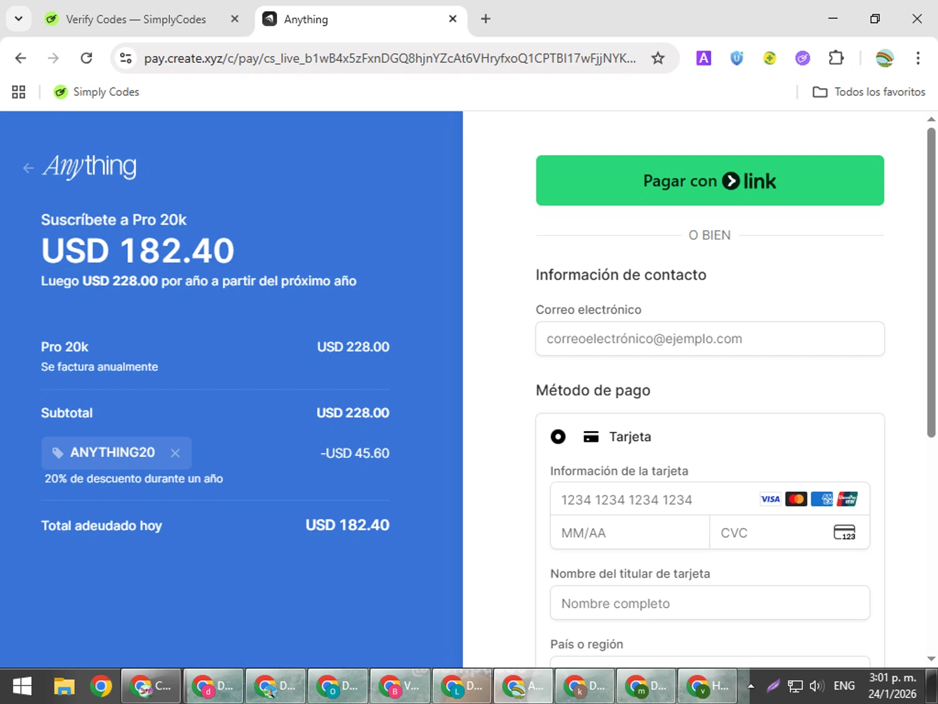Click the Total adeudado hoy USD 182.40 amount

tap(347, 525)
